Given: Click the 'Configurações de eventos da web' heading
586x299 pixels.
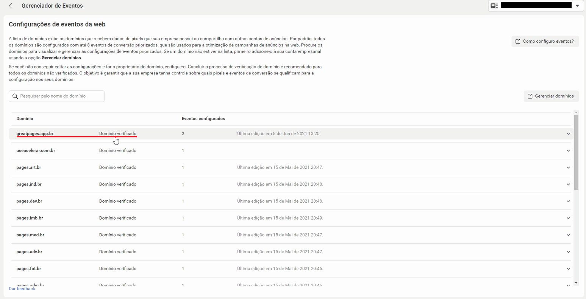Looking at the screenshot, I should 57,24.
